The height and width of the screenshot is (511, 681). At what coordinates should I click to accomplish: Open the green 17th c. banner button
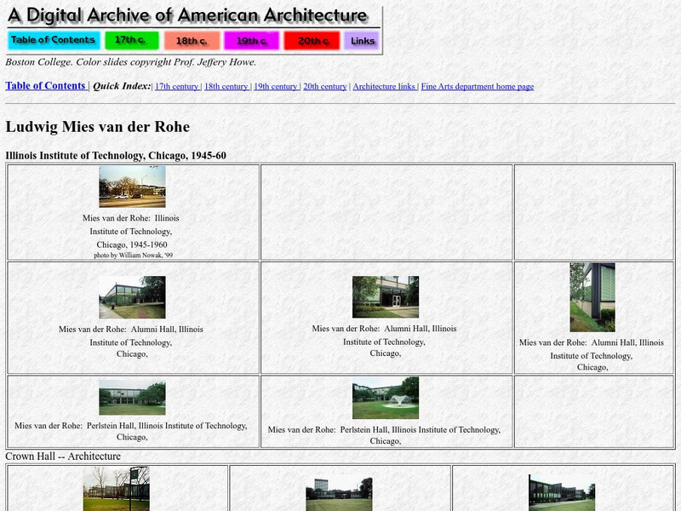tap(132, 40)
